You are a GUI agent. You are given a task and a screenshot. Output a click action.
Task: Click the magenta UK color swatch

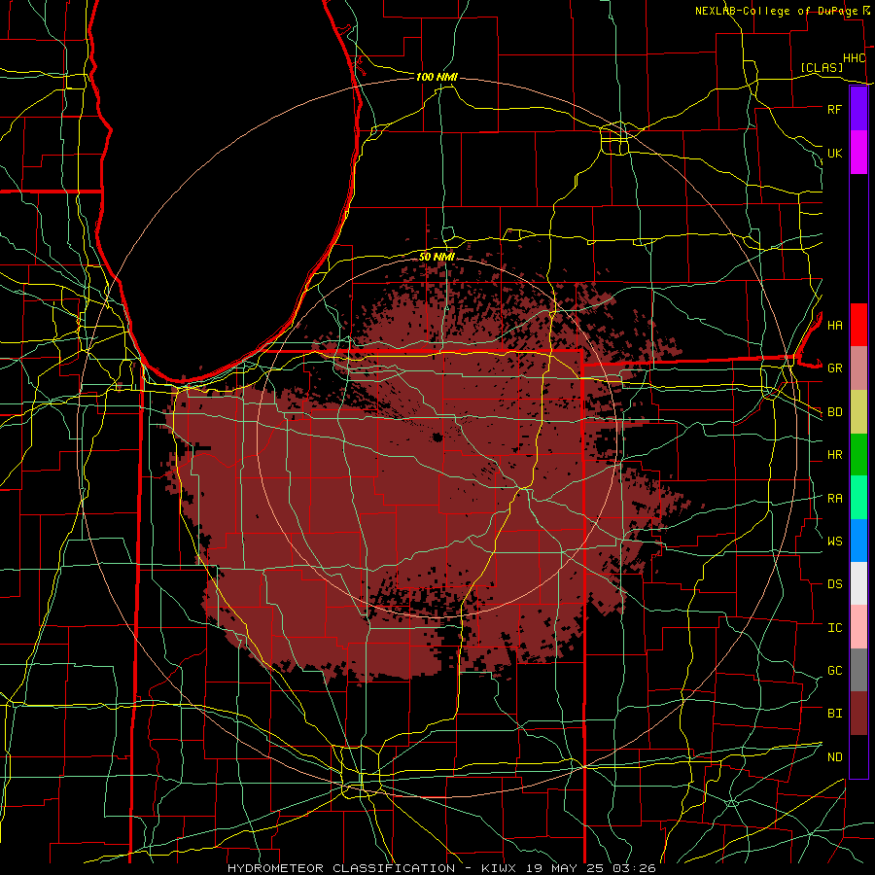858,153
